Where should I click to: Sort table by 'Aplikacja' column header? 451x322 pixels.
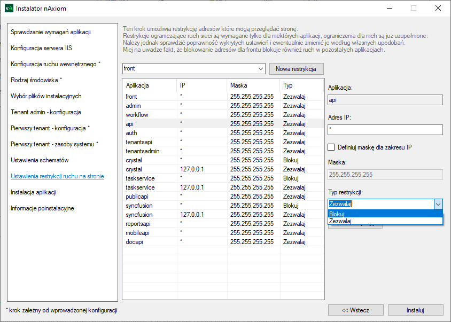150,85
